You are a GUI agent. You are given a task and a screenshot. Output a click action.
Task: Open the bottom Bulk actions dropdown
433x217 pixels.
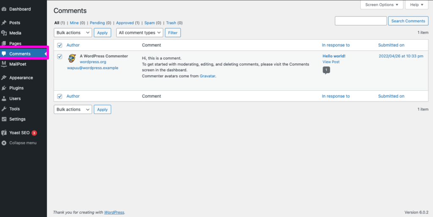click(73, 109)
